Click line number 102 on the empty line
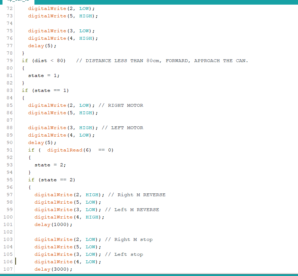This screenshot has height=276, width=298. tap(8, 232)
